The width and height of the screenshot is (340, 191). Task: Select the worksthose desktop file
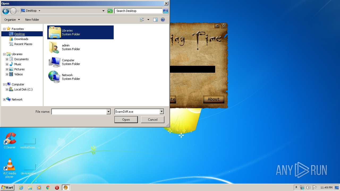click(30, 143)
